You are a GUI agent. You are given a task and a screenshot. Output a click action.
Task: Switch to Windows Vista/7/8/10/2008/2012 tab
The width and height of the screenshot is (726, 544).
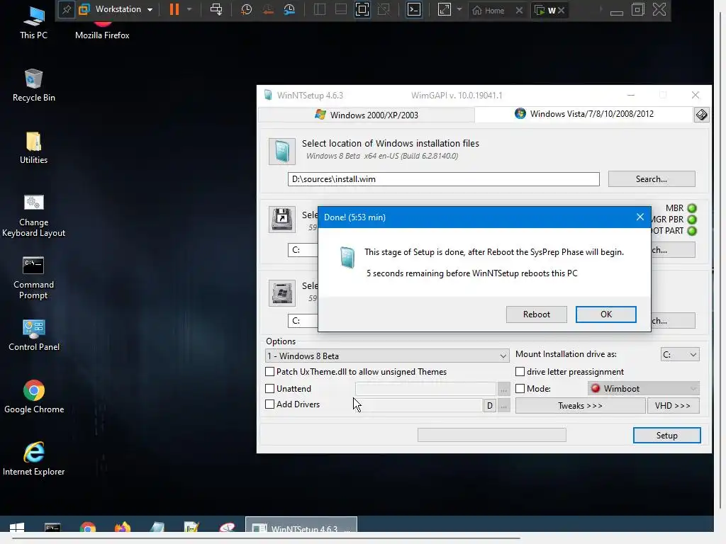tap(584, 114)
